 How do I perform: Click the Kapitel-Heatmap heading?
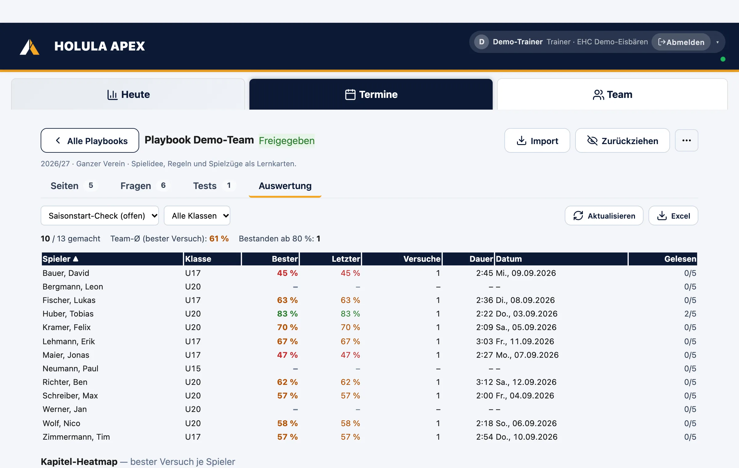tap(79, 462)
